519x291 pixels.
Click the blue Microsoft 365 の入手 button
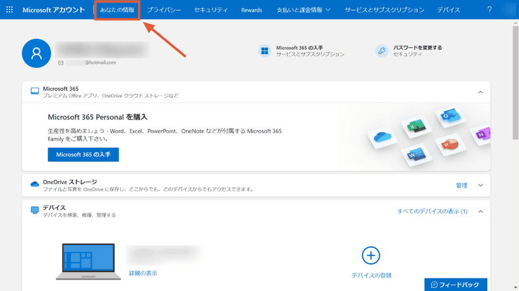[x=84, y=155]
